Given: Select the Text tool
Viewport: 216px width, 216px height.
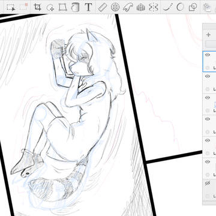Looking at the screenshot, I should 88,7.
